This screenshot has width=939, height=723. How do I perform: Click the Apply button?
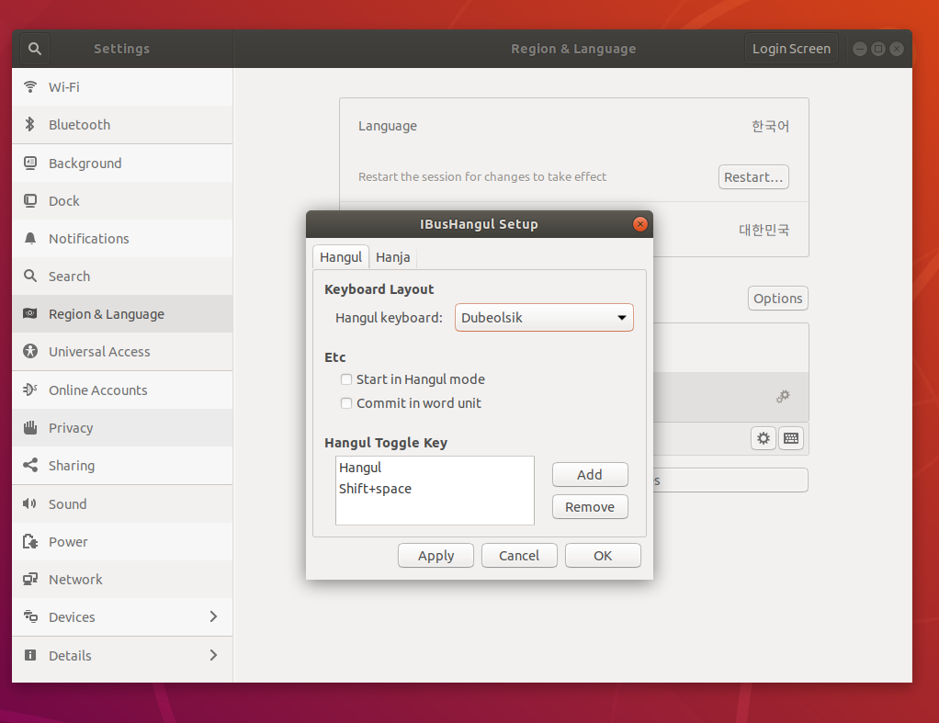click(x=436, y=555)
